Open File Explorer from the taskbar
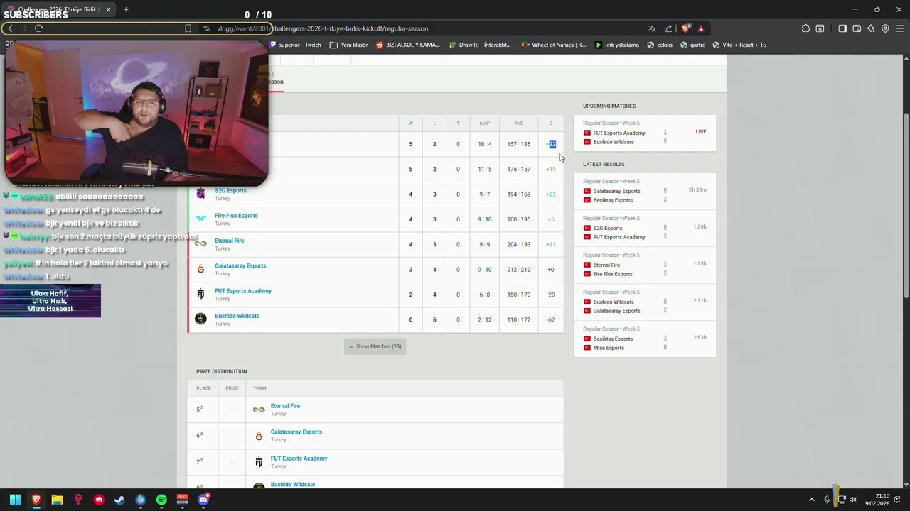The width and height of the screenshot is (910, 511). (x=57, y=500)
